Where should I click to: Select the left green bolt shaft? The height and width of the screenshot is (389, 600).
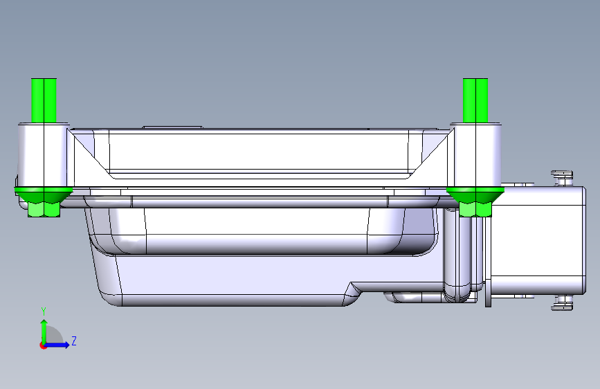[44, 100]
